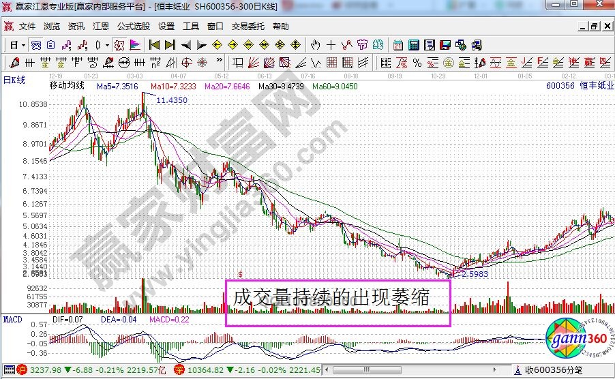Select the crosshair cursor tool
This screenshot has width=615, height=379.
click(x=331, y=45)
